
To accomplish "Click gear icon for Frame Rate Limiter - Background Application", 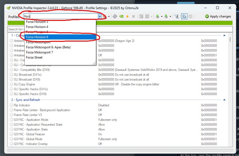I will click(11, 110).
